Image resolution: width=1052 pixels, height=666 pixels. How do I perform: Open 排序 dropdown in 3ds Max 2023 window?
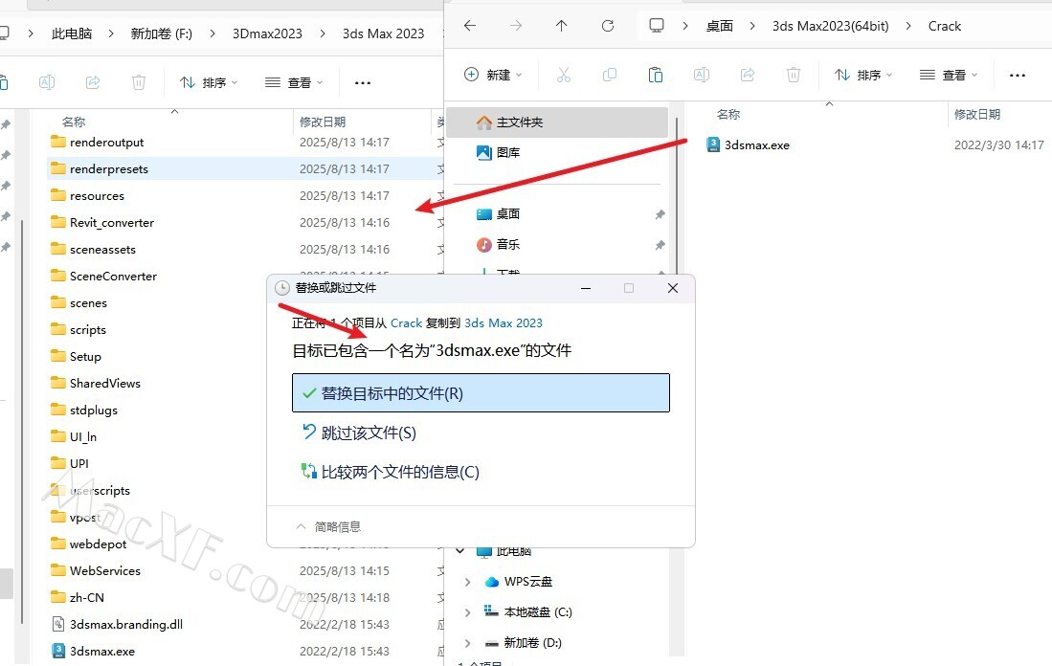click(208, 82)
